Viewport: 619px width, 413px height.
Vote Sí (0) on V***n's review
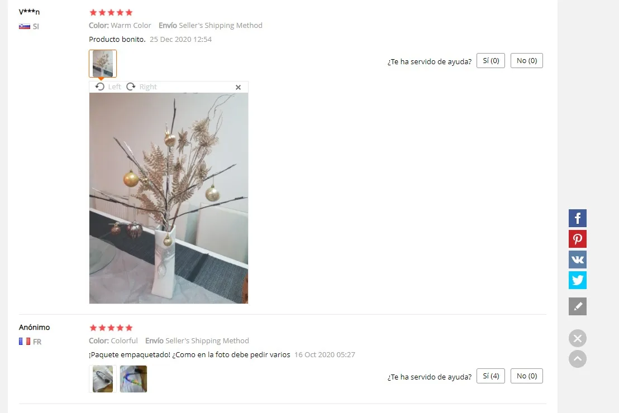pos(491,61)
